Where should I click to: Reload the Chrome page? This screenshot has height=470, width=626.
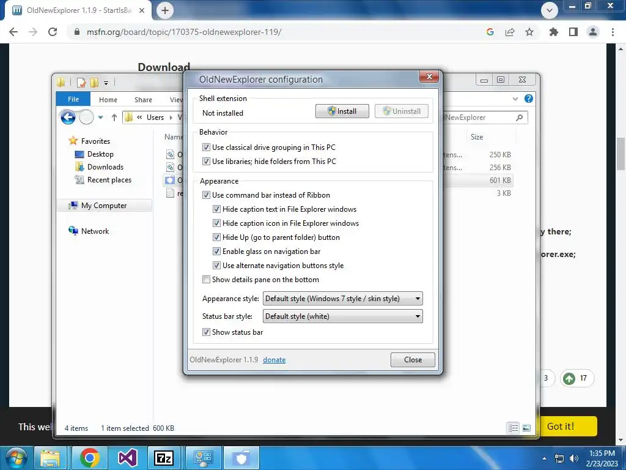(x=53, y=32)
